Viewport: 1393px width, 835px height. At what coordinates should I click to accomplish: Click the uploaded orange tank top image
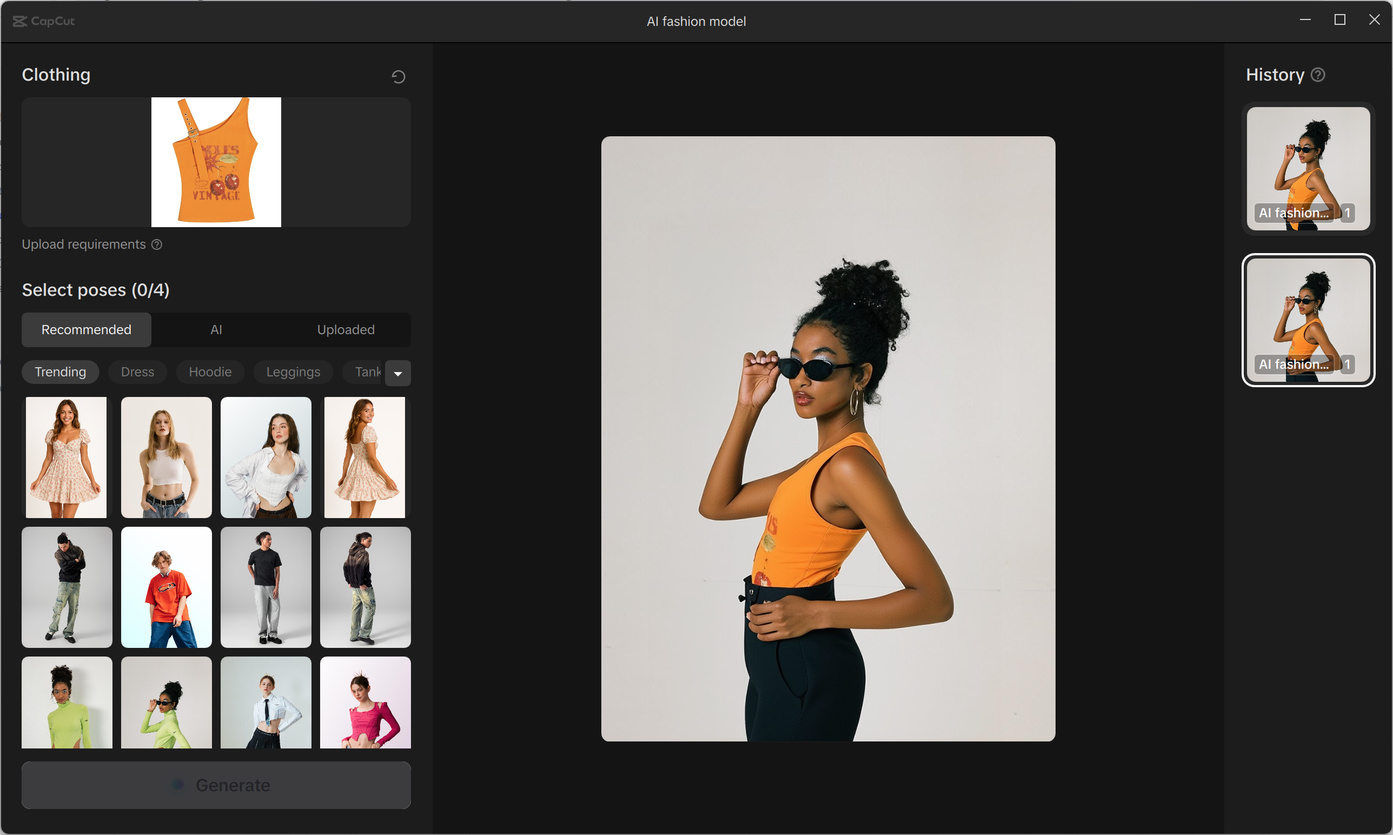point(216,162)
